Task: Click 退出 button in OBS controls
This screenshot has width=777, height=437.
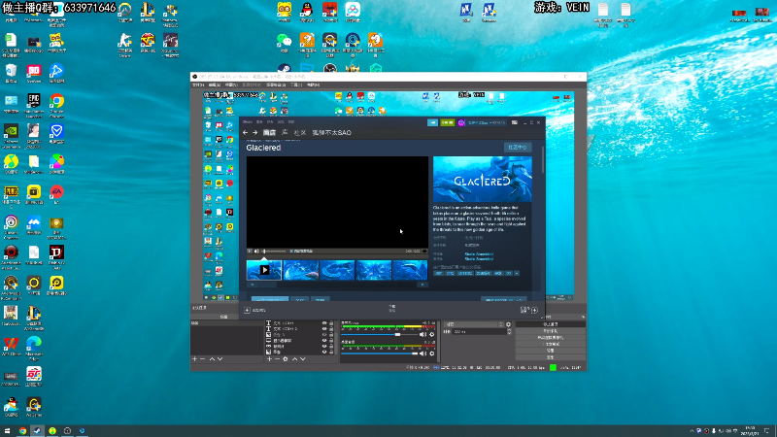Action: click(x=551, y=356)
